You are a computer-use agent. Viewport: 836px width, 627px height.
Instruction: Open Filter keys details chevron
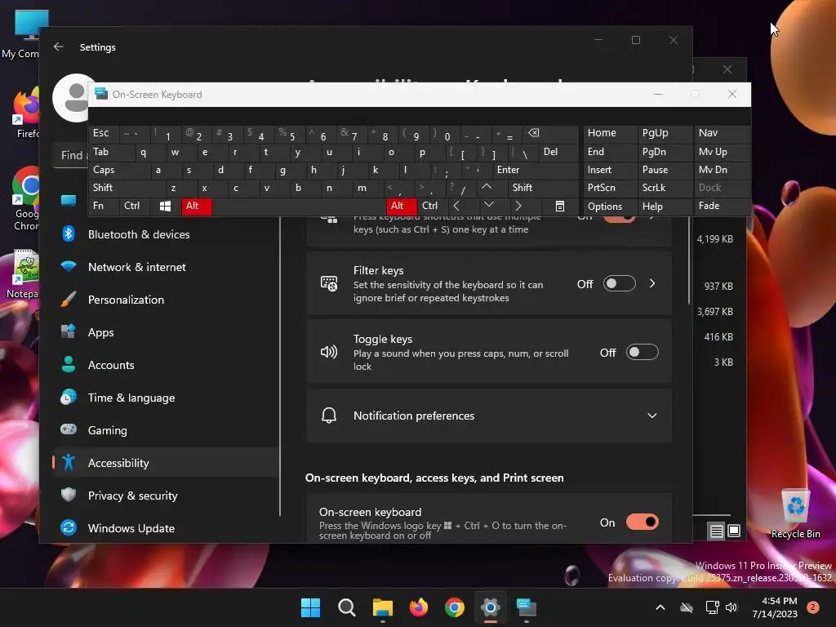(x=652, y=283)
